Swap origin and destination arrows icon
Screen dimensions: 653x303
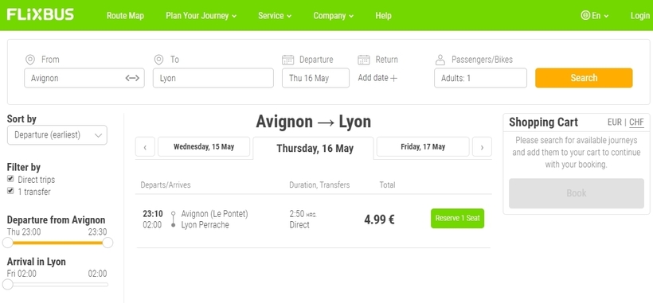pyautogui.click(x=132, y=78)
